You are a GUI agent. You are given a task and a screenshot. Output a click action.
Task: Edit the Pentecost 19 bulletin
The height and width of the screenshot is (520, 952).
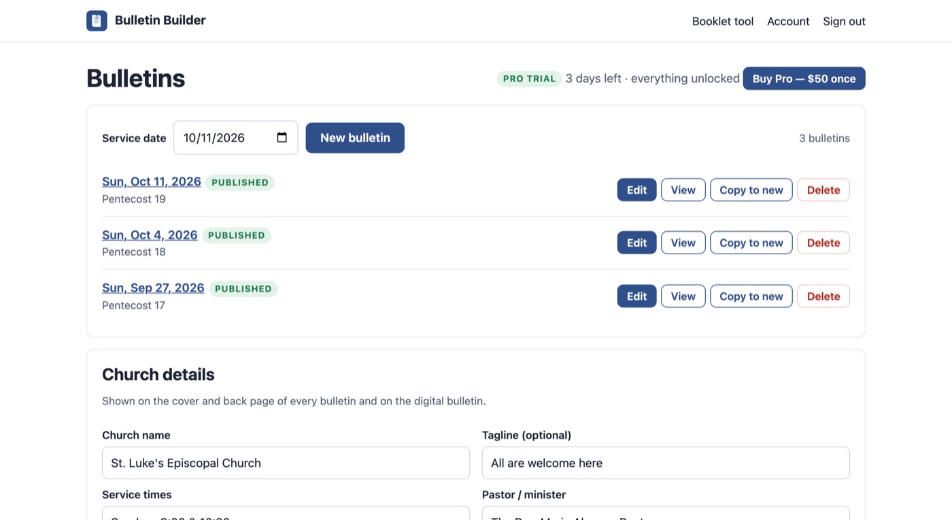(x=636, y=190)
